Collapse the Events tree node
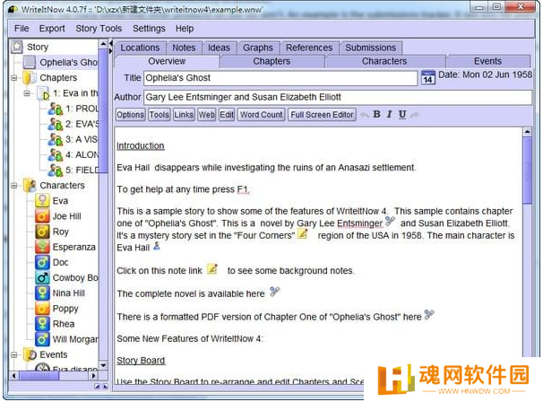 (14, 354)
